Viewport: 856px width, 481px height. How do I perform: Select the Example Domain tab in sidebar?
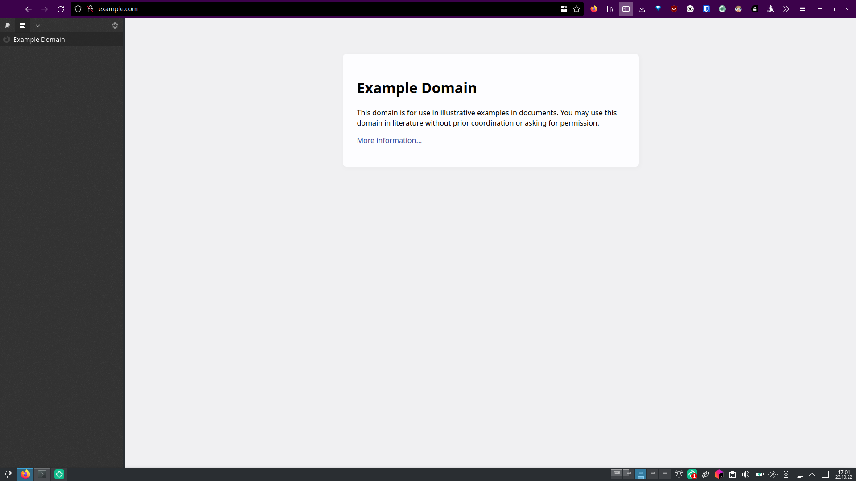(x=62, y=40)
